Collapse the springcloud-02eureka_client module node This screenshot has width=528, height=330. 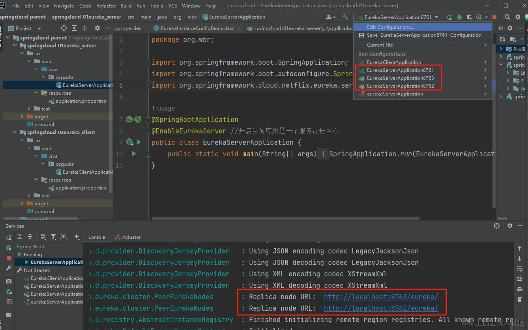[15, 132]
